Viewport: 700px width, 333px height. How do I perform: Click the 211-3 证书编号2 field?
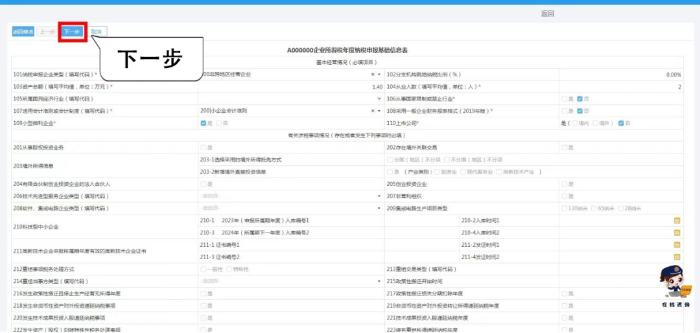coord(423,257)
